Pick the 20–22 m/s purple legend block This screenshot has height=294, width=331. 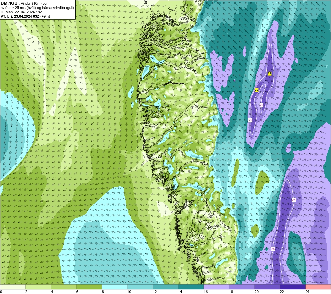coord(267,287)
